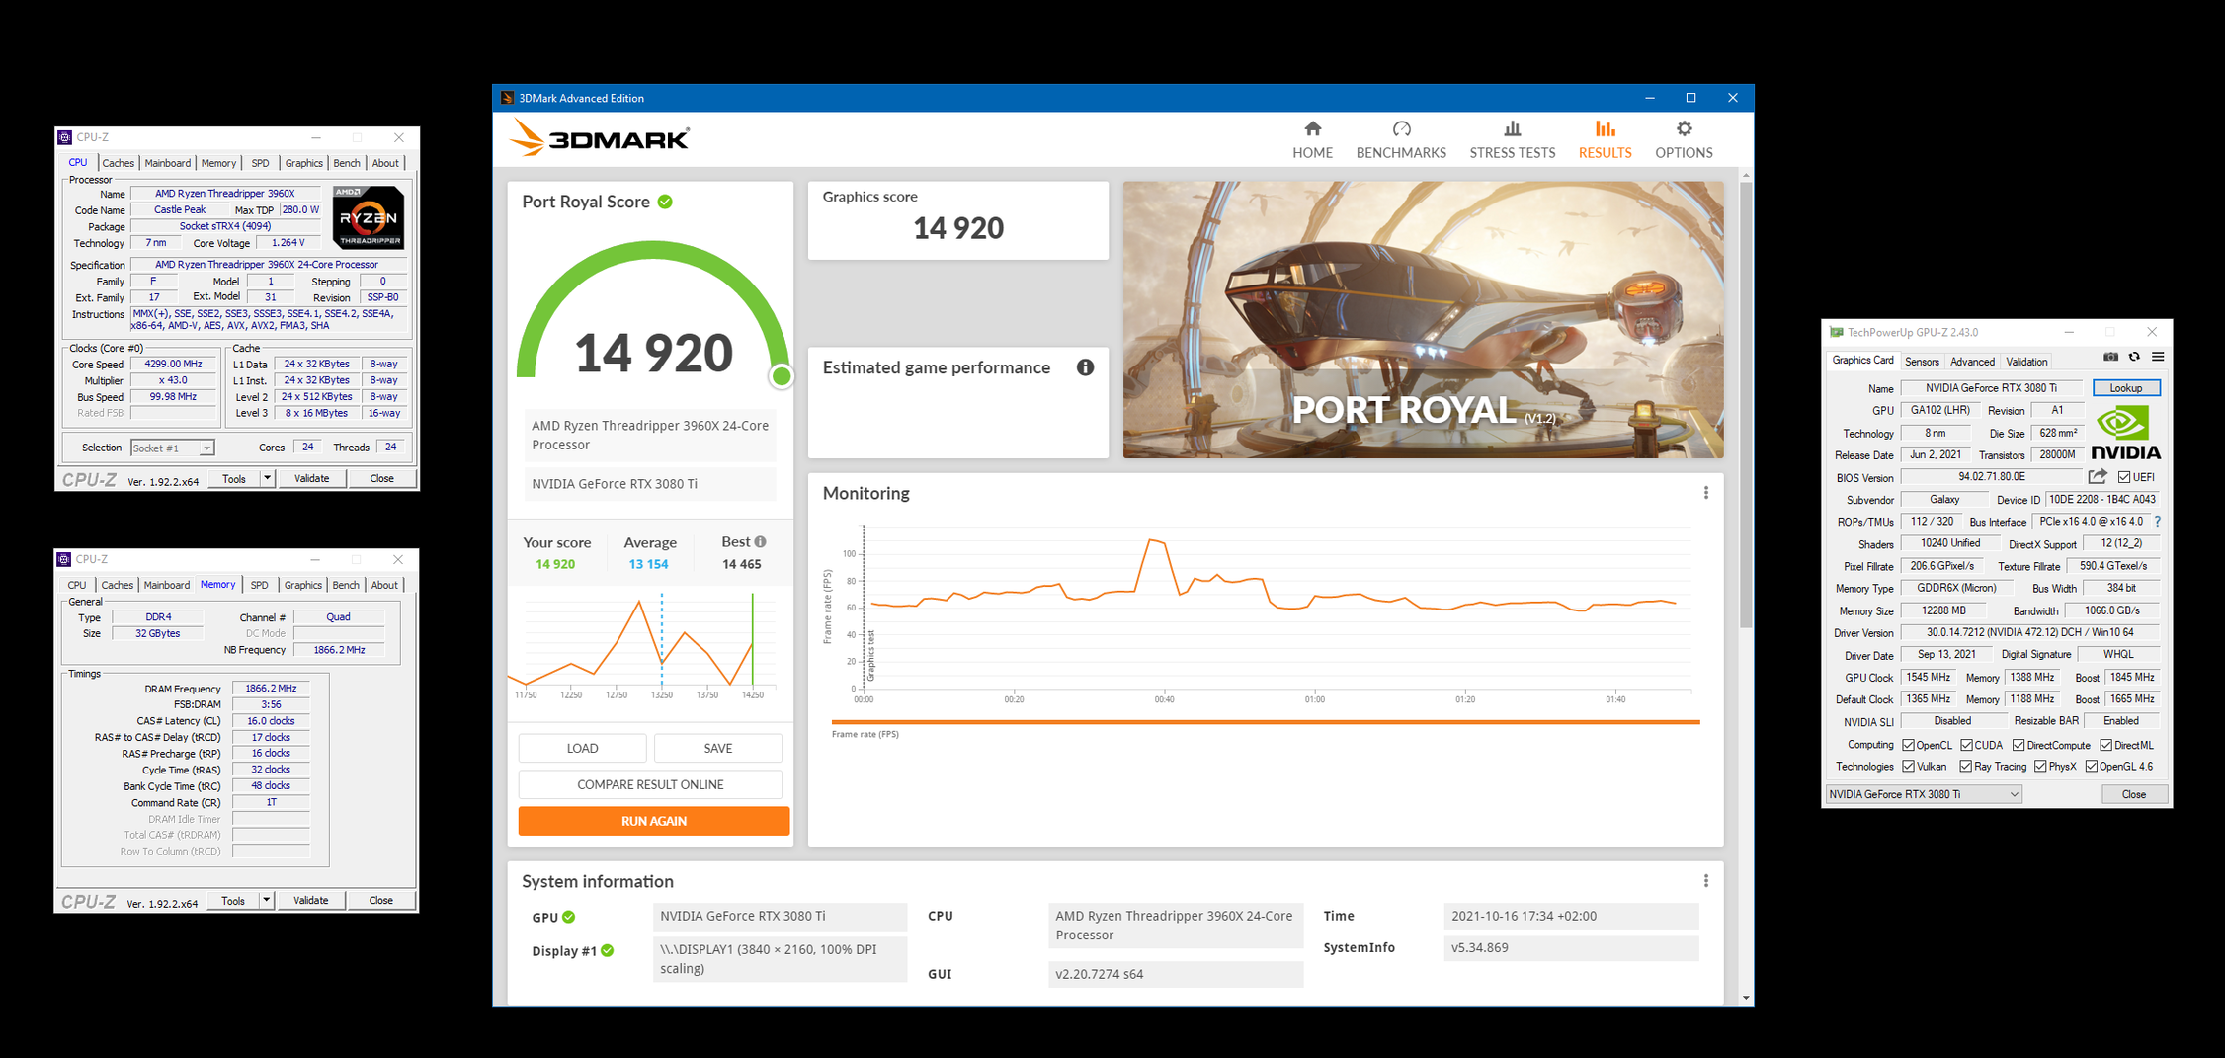2225x1058 pixels.
Task: Click the orange RUN AGAIN button
Action: (x=653, y=821)
